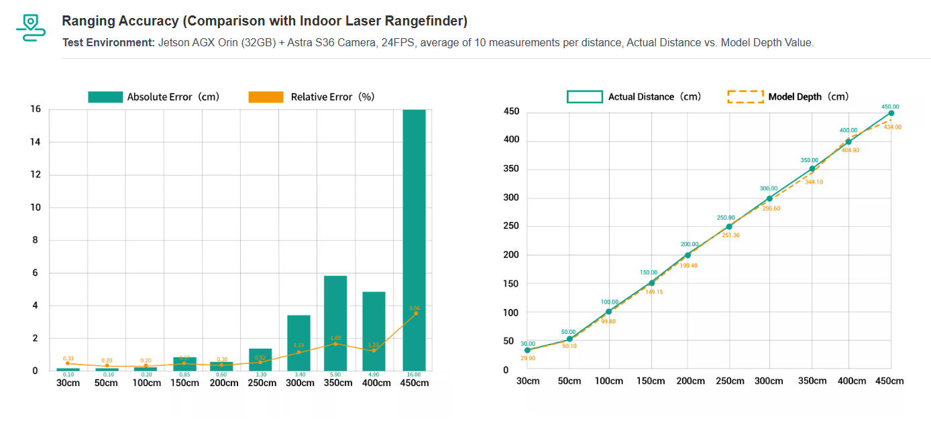This screenshot has height=427, width=931.
Task: Click the 400.00 actual distance point
Action: [848, 141]
